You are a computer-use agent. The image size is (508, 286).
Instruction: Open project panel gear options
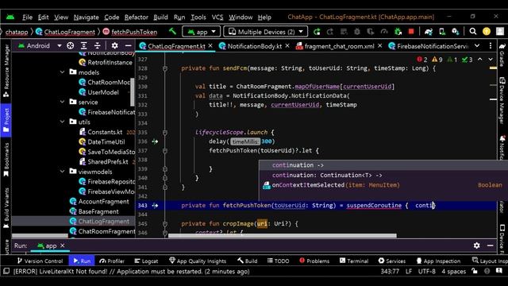(x=114, y=46)
